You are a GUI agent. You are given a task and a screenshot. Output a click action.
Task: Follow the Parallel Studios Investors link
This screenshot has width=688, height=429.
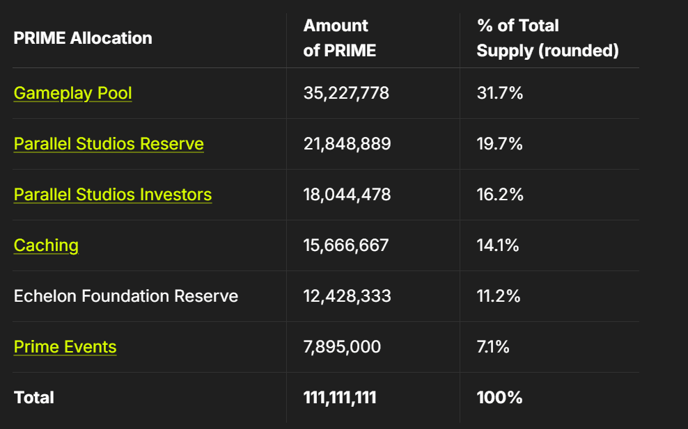pos(113,195)
